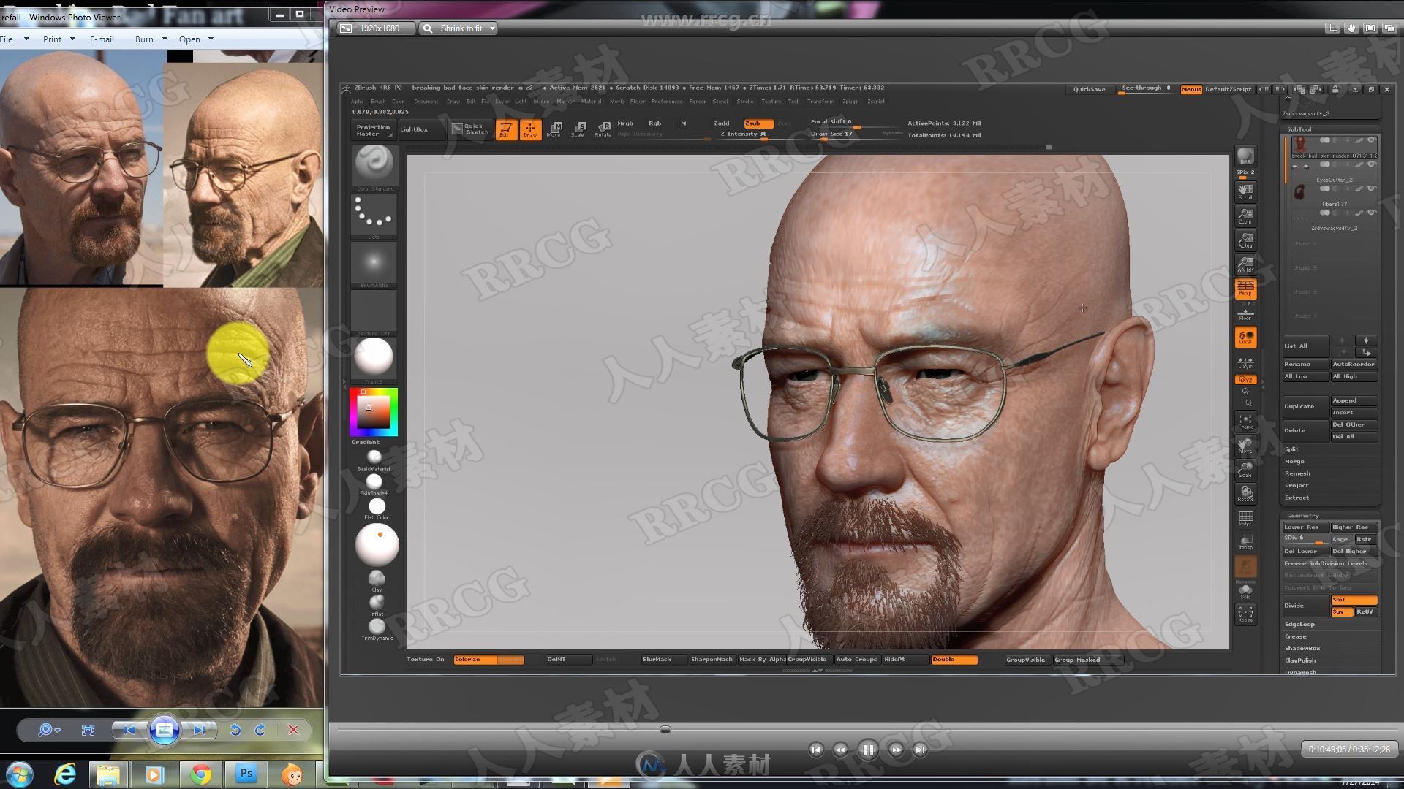Open Photo Viewer Print dropdown

coord(58,39)
